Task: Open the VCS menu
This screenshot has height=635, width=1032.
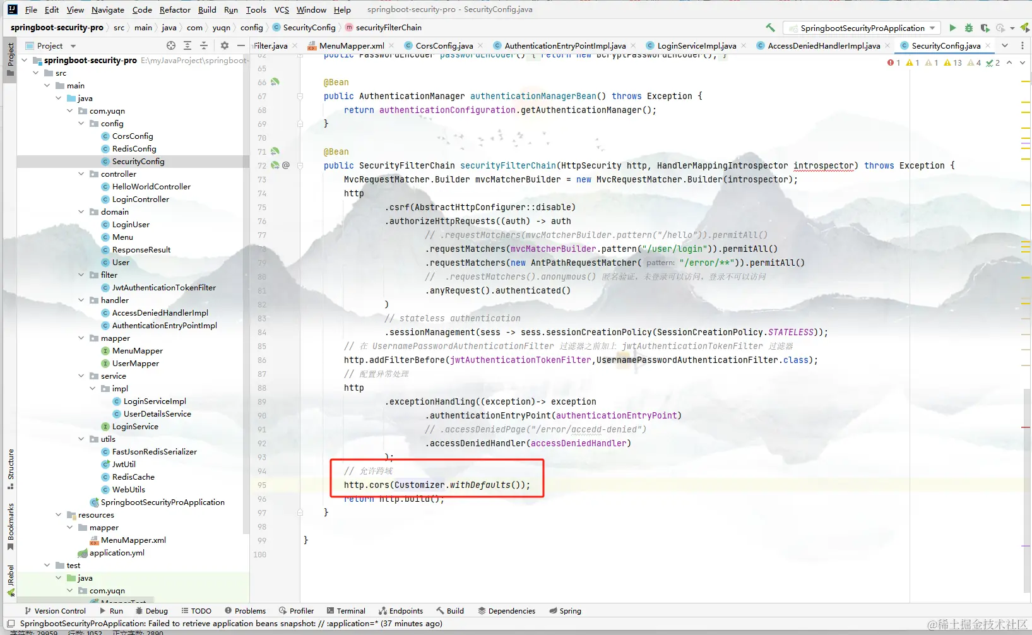Action: [282, 9]
